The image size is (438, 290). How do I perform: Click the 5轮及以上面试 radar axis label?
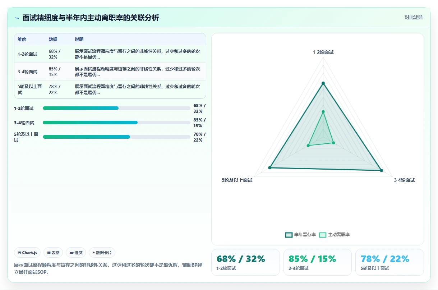[237, 180]
